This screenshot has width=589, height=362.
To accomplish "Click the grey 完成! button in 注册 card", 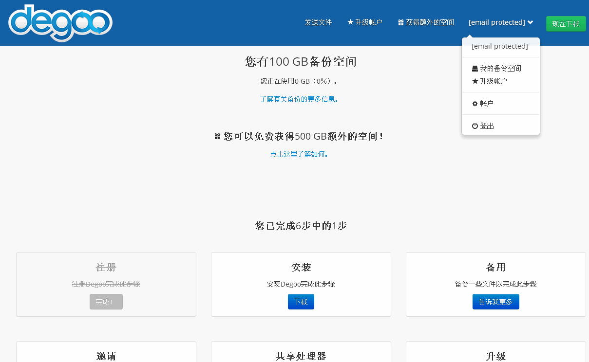I will click(x=106, y=302).
